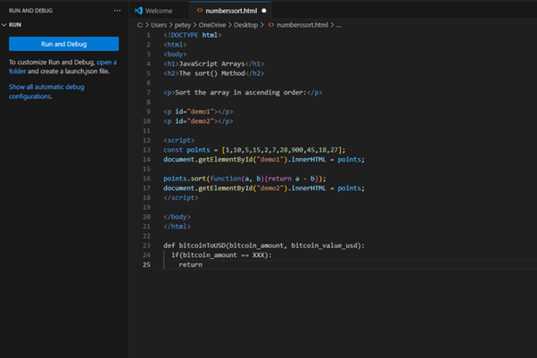Open 'Desktop' breadcrumb segment
Screen dimensions: 537x358
246,25
